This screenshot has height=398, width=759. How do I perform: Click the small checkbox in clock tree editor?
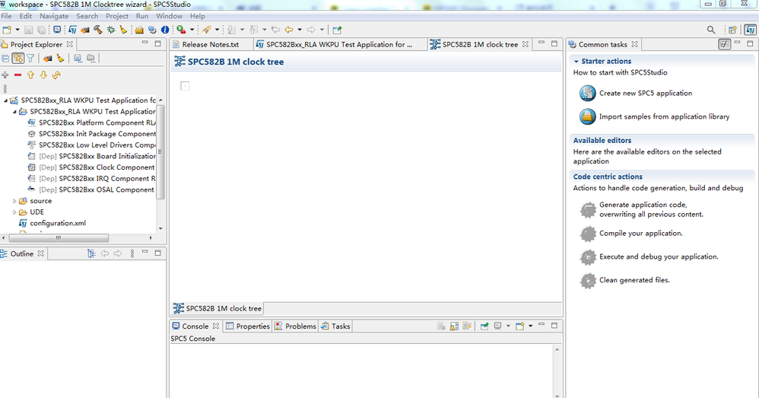pos(185,86)
